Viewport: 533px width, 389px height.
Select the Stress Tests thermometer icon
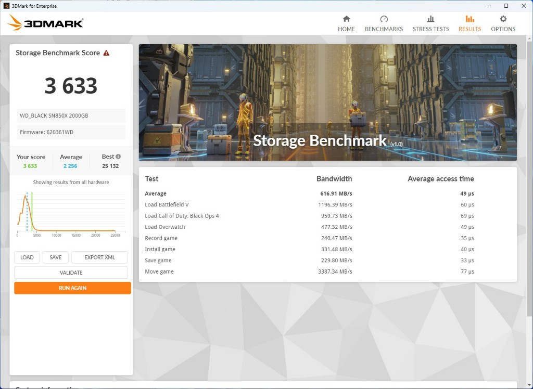click(430, 19)
